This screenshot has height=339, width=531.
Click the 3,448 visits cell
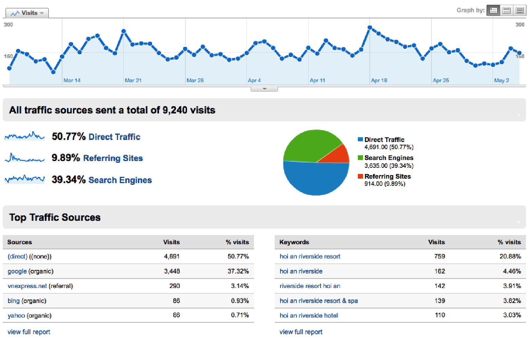point(172,271)
